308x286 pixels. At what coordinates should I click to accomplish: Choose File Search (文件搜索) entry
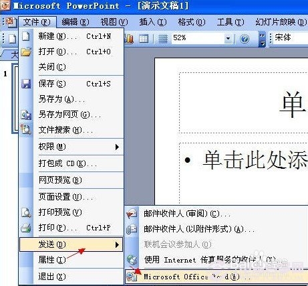coord(71,130)
